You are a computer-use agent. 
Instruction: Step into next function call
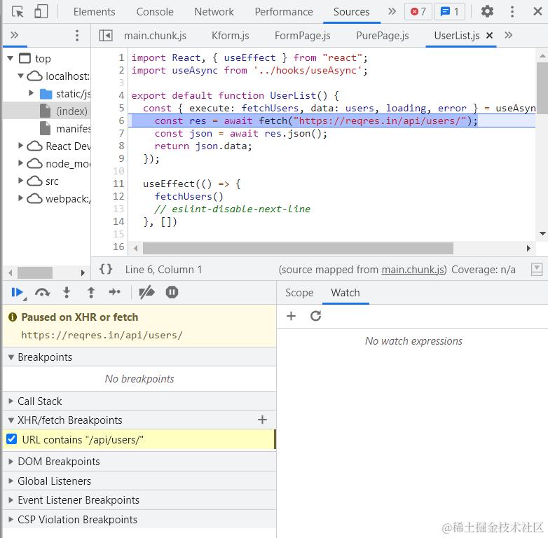point(67,292)
